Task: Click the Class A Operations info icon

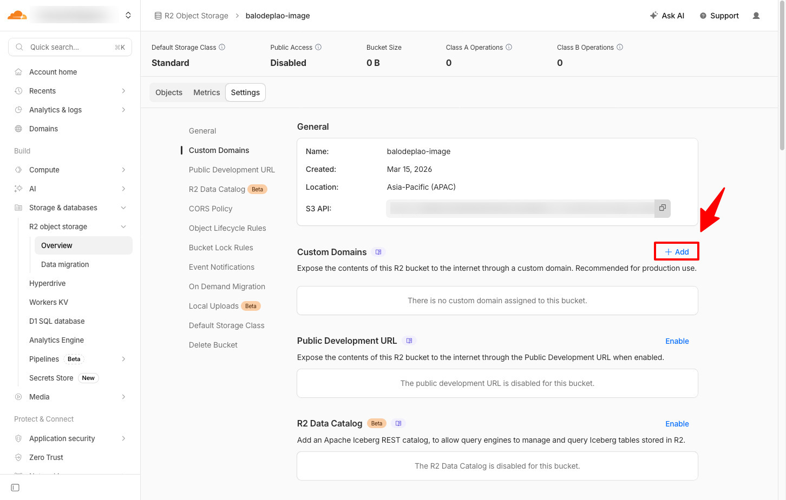Action: (509, 47)
